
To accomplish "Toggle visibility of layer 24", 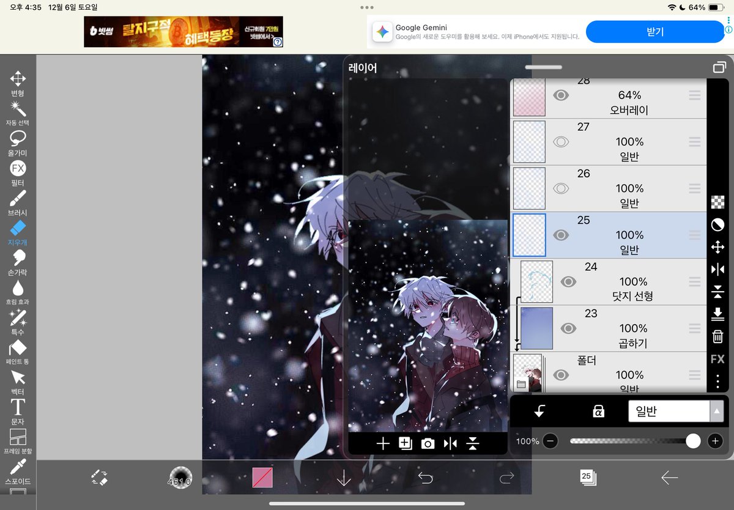I will 568,281.
